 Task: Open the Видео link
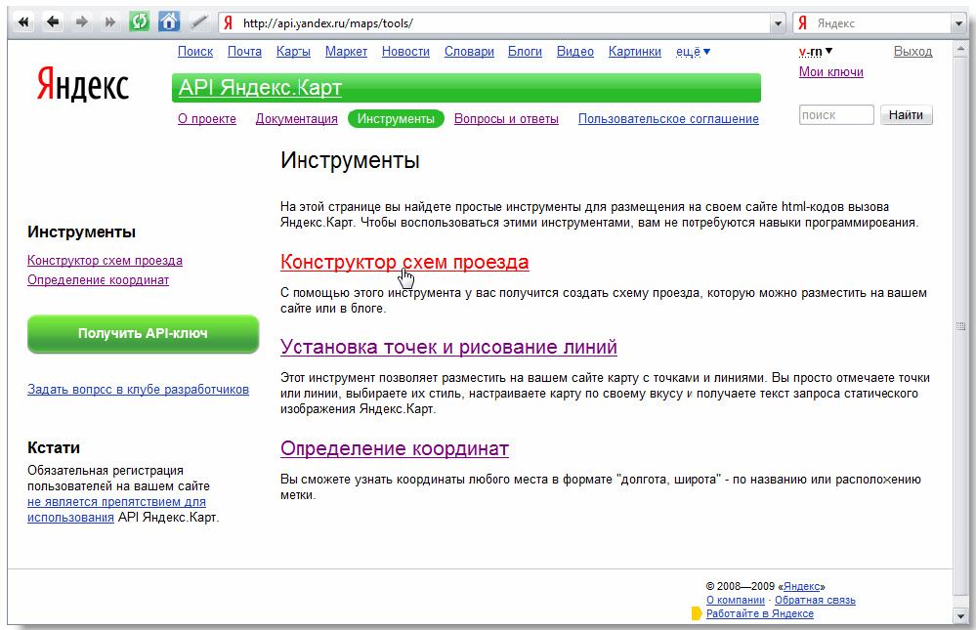(x=575, y=52)
